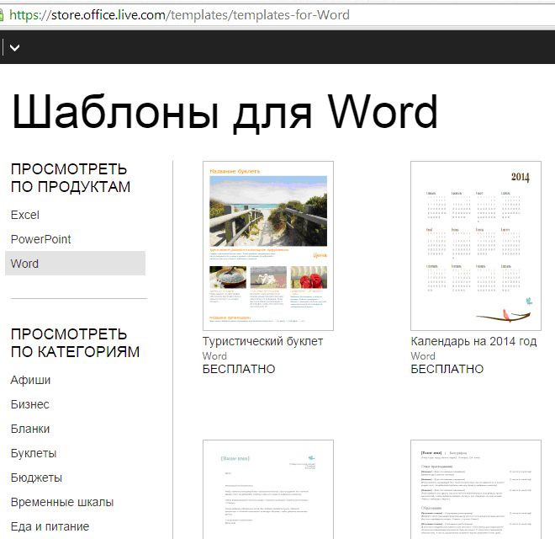Click the Туристический буклет title link
Image resolution: width=555 pixels, height=539 pixels.
[x=262, y=341]
